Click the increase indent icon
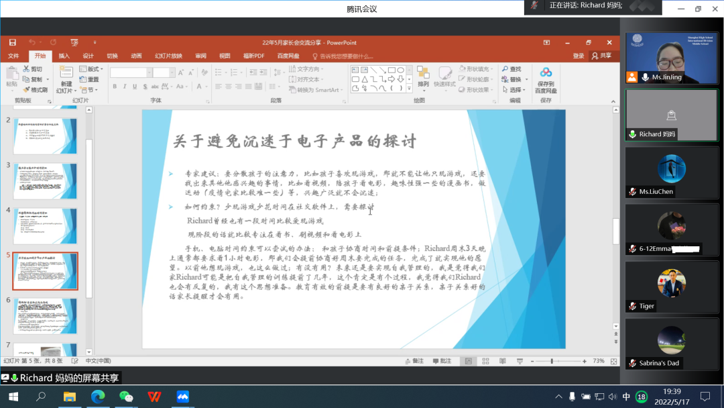The width and height of the screenshot is (724, 408). point(263,72)
